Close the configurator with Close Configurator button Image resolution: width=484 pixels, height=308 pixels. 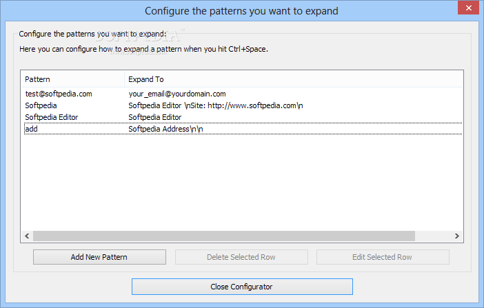tap(242, 287)
